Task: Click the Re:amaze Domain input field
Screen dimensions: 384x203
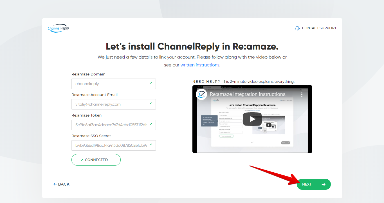Action: [114, 84]
